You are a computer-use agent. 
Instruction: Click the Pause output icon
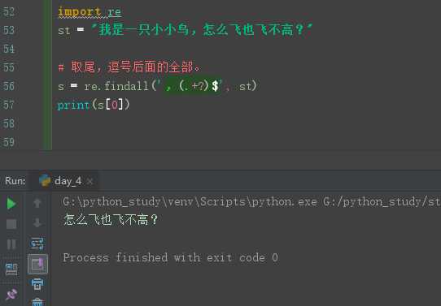click(11, 244)
